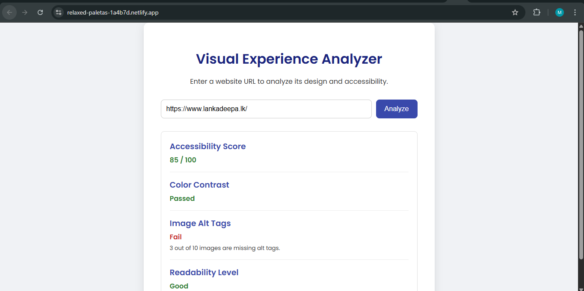Screen dimensions: 584x291
Task: Click '3 out of 10 images' message
Action: click(225, 248)
